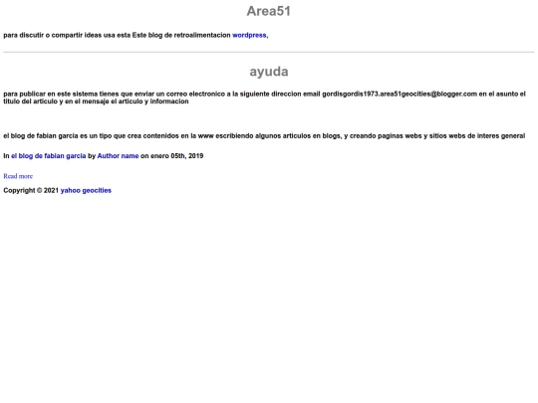
Task: Follow the 'Read more' link
Action: click(18, 176)
